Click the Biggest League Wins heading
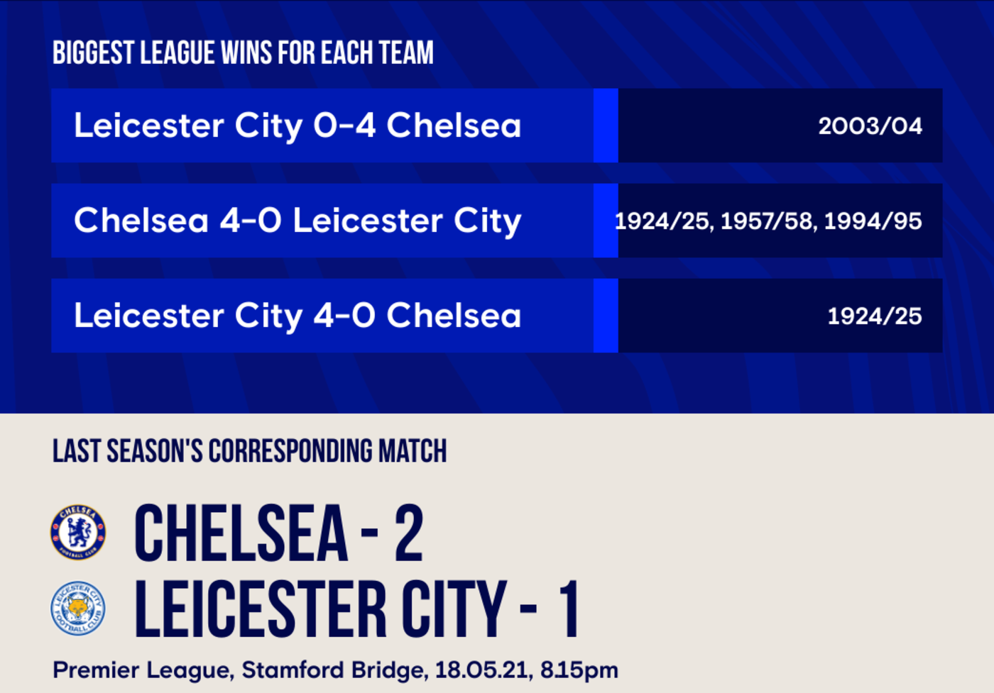 [243, 53]
